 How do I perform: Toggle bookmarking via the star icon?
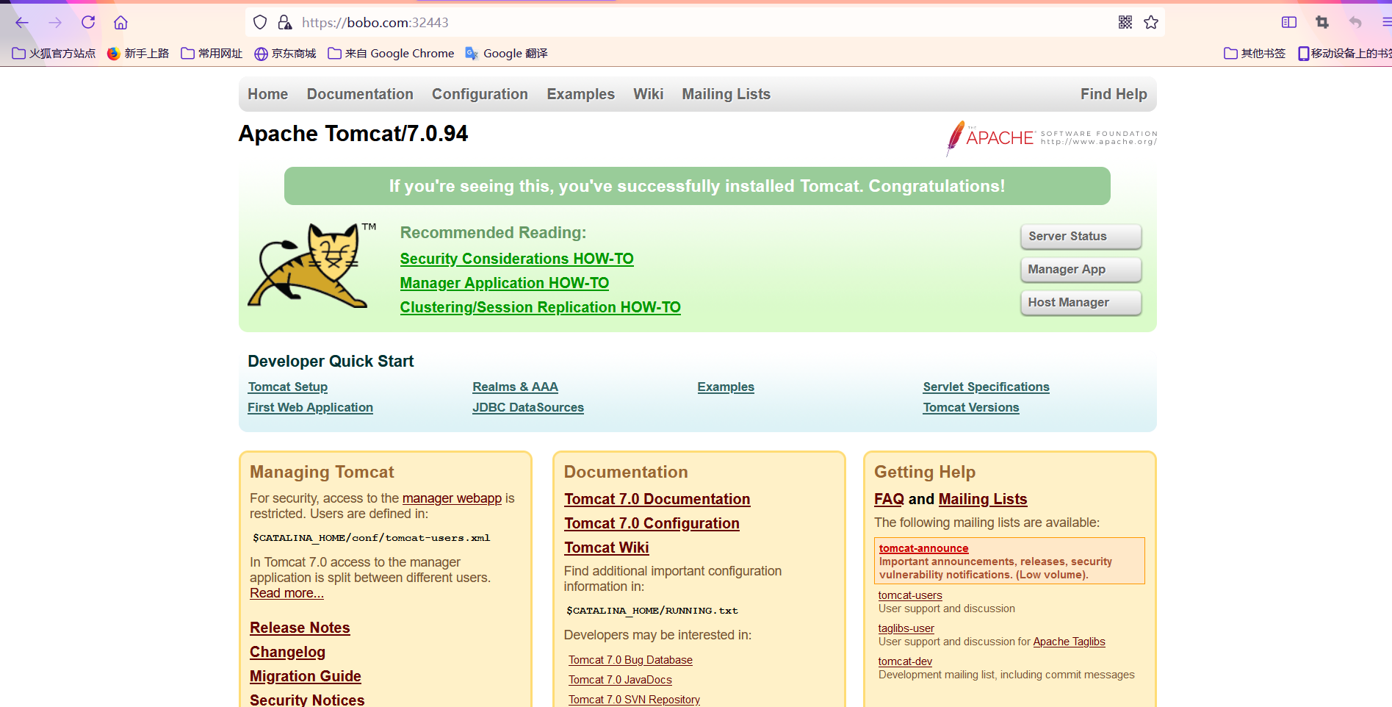point(1150,22)
